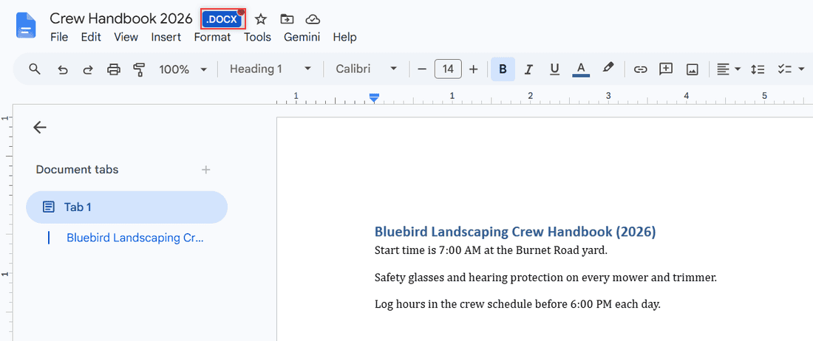Add a new document tab
The height and width of the screenshot is (341, 813).
206,170
